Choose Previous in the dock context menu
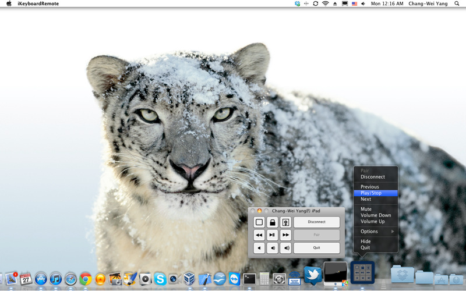The width and height of the screenshot is (466, 291). point(376,187)
